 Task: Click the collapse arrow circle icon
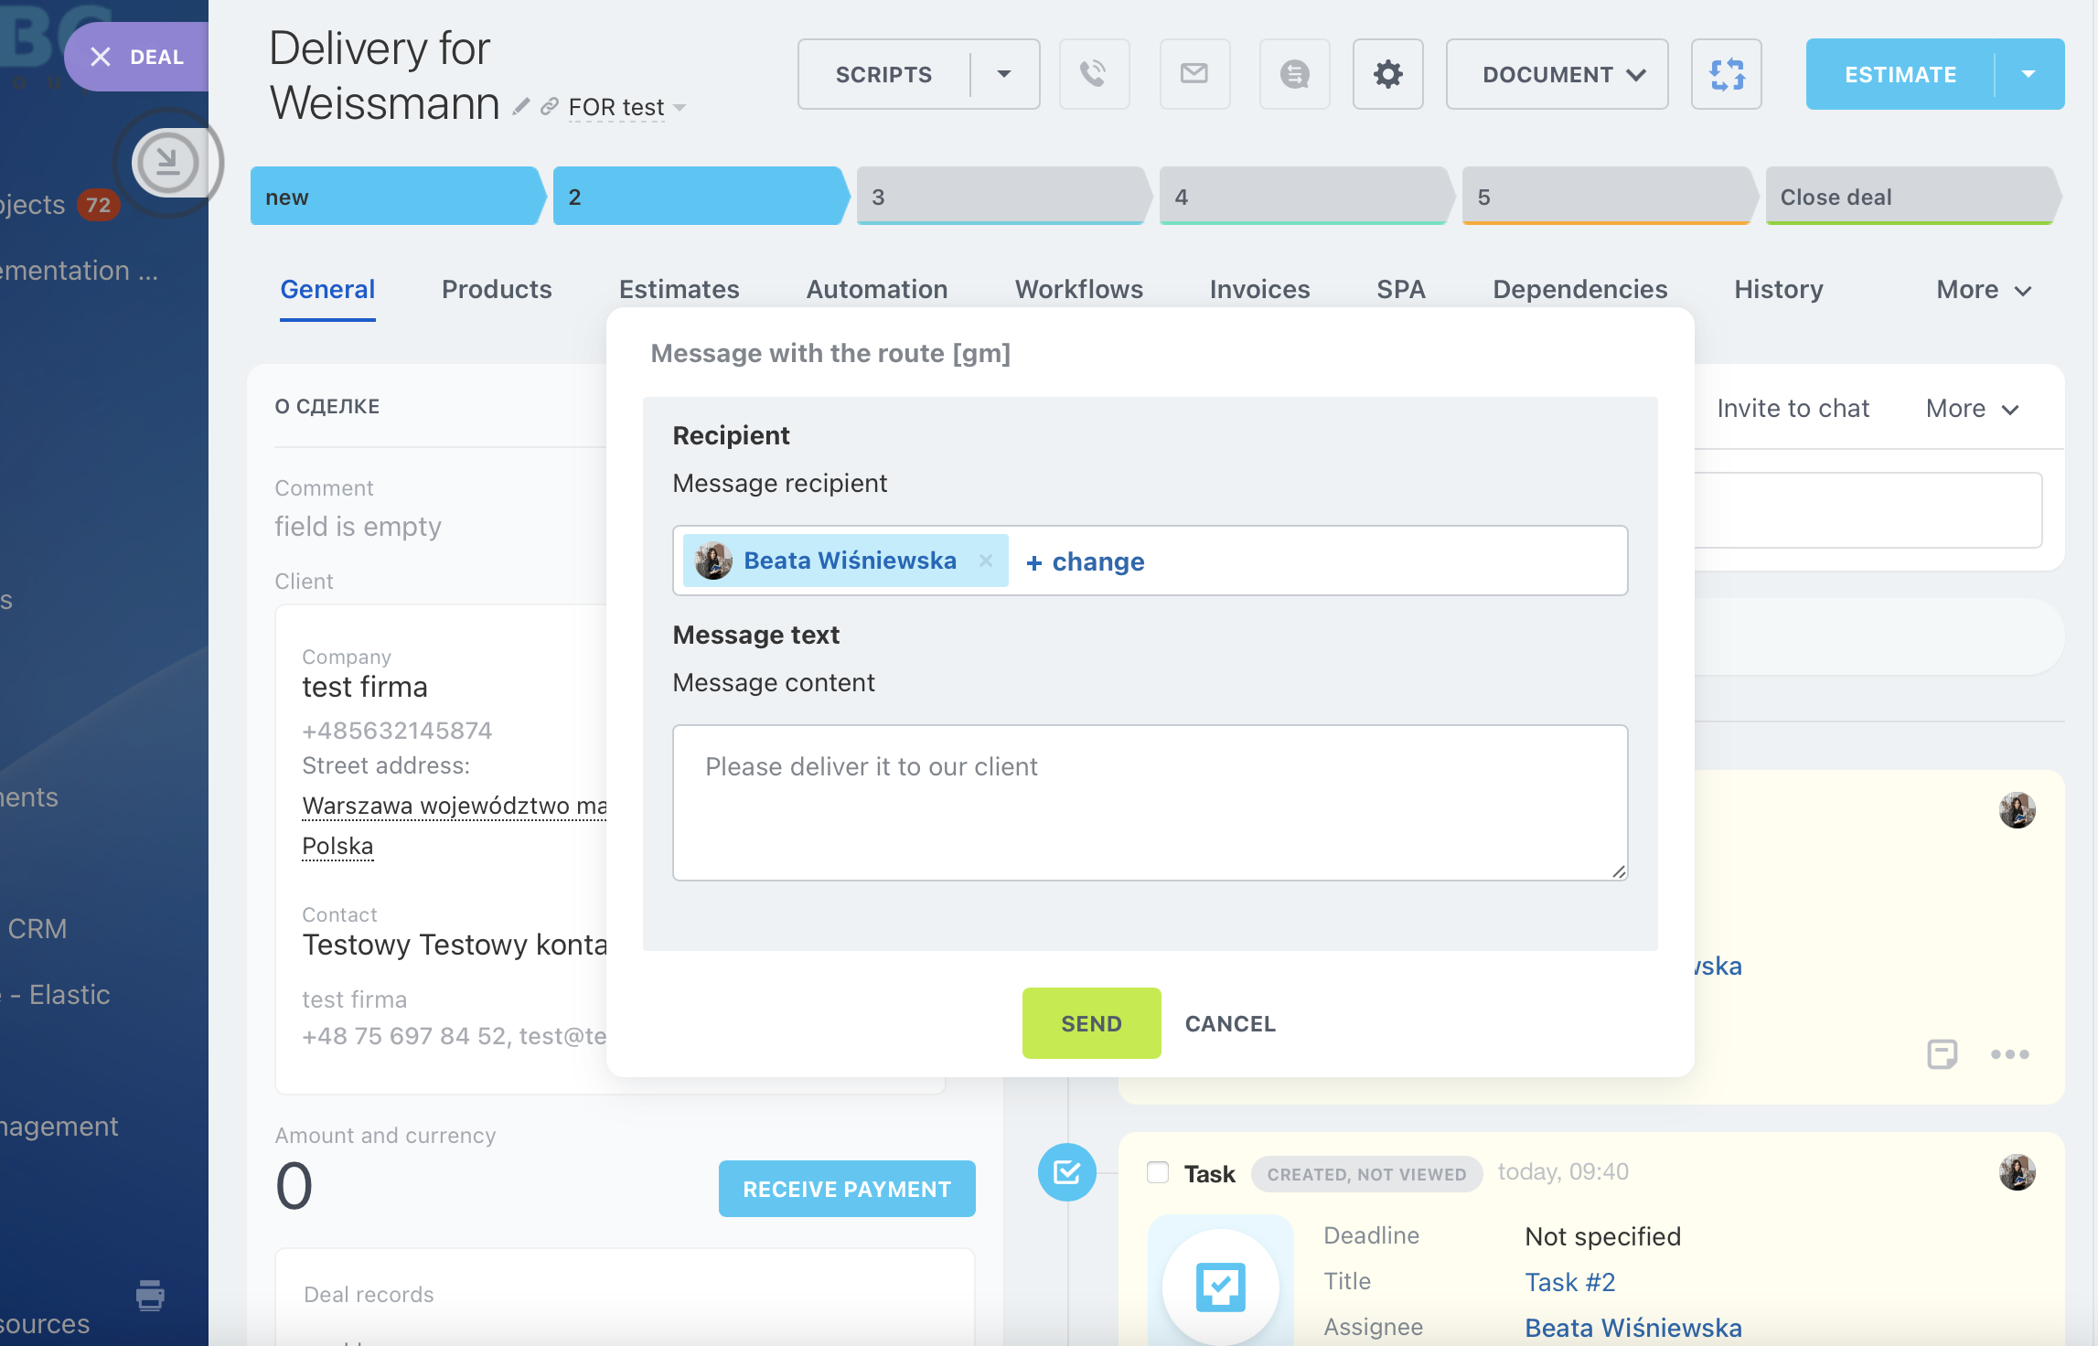coord(167,163)
